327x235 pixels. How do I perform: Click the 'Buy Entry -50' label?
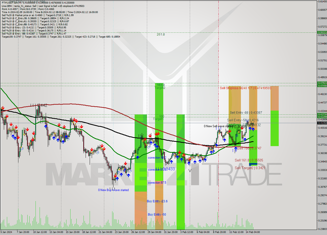[157, 215]
